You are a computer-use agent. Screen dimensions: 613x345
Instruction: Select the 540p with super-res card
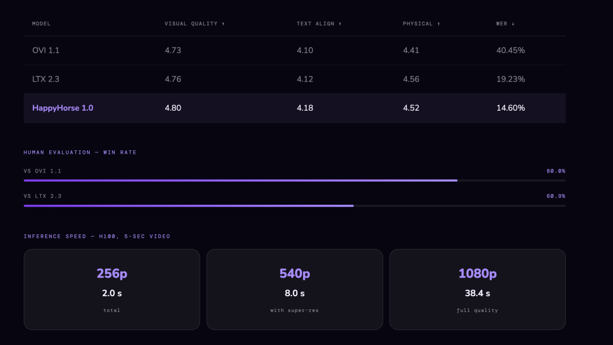tap(295, 289)
